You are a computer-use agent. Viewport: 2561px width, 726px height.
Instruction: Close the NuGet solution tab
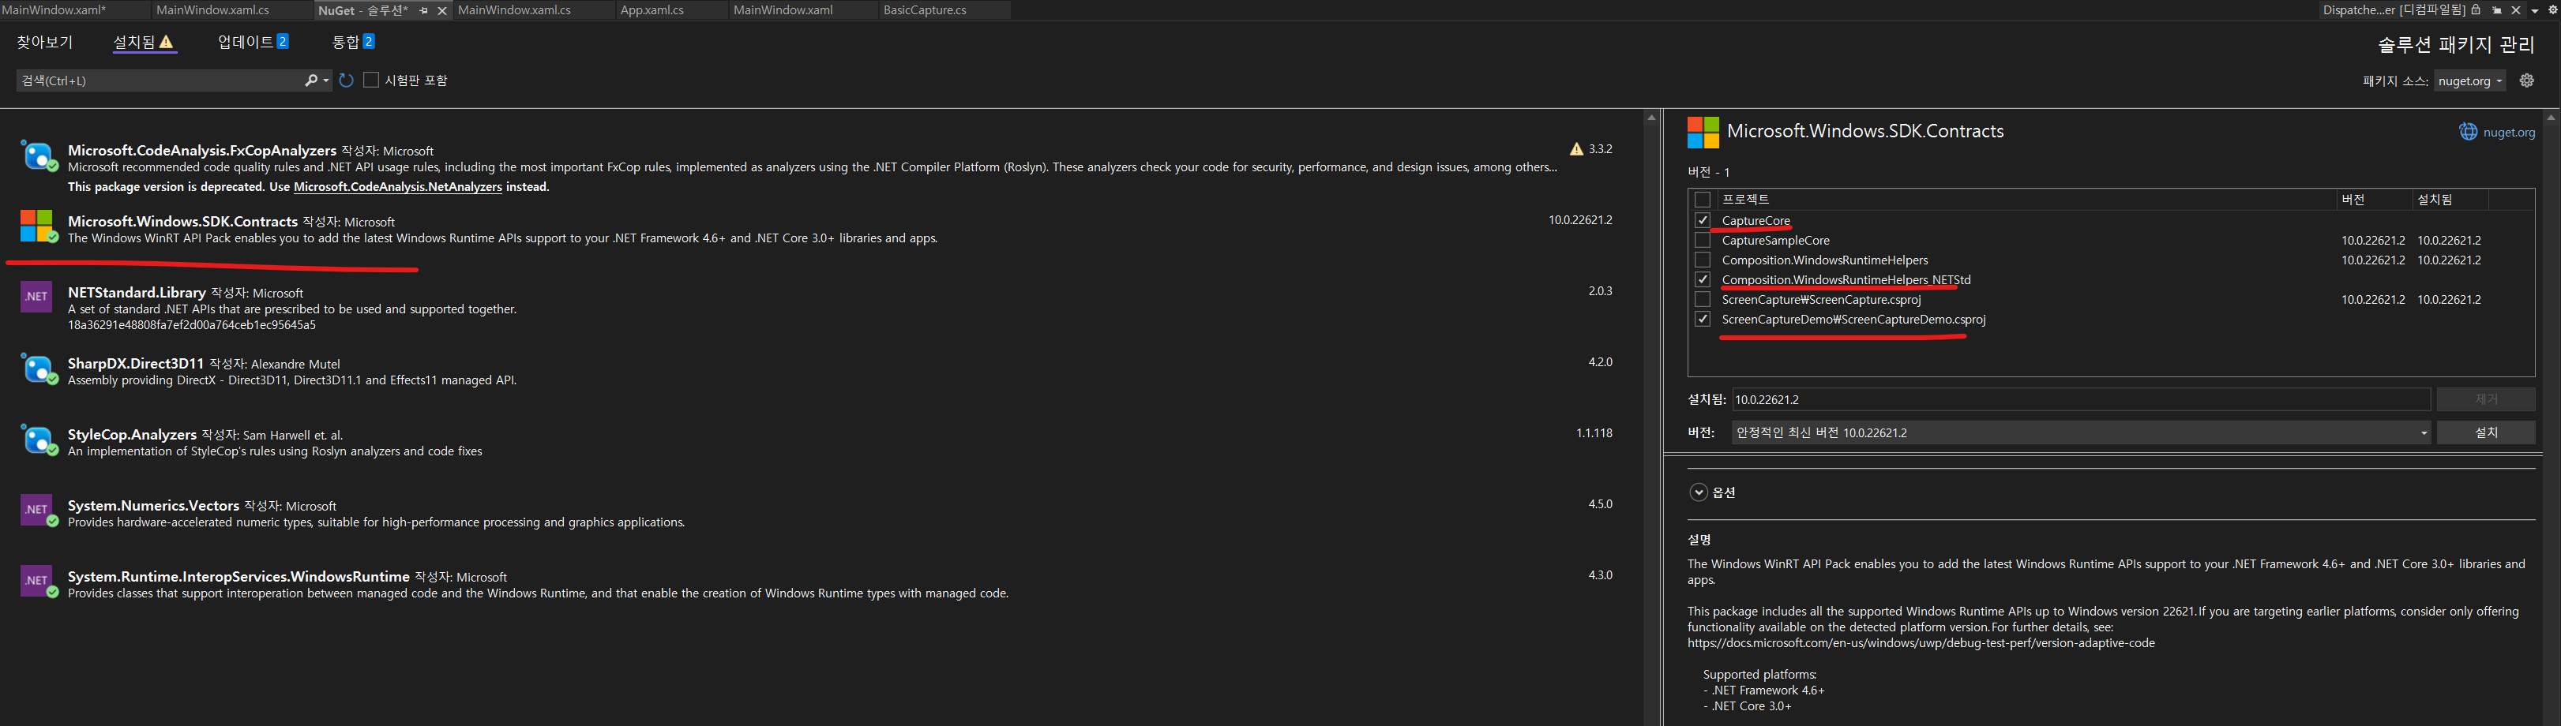(x=442, y=11)
